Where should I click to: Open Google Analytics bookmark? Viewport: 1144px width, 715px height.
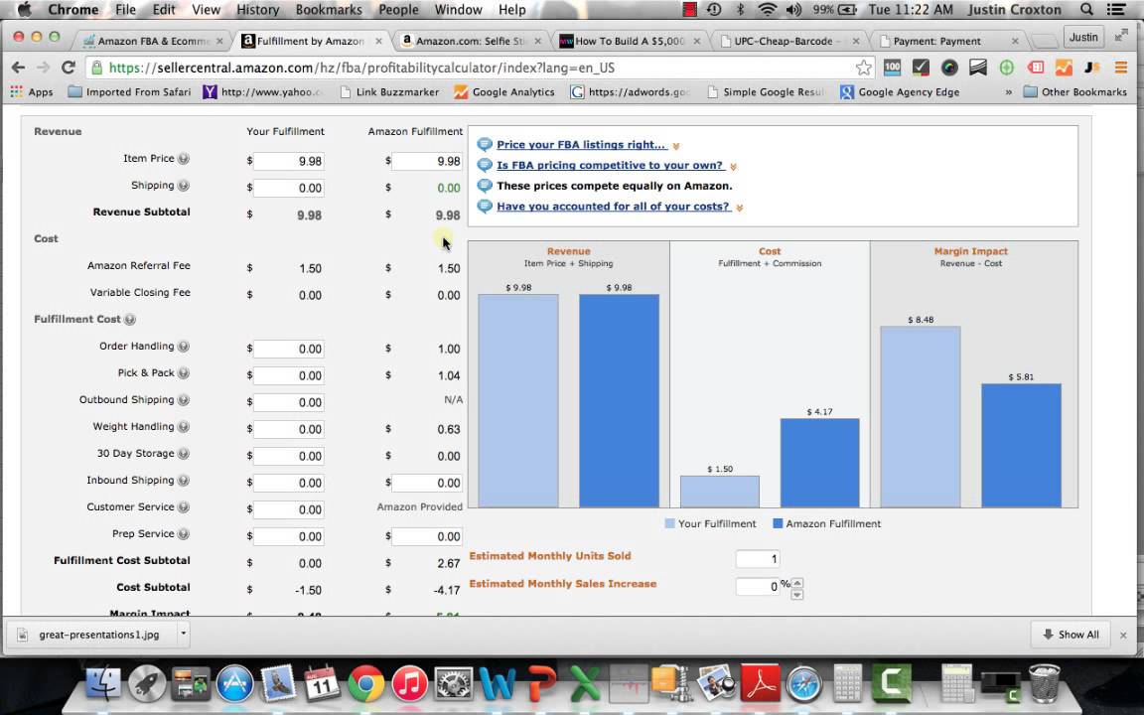504,92
